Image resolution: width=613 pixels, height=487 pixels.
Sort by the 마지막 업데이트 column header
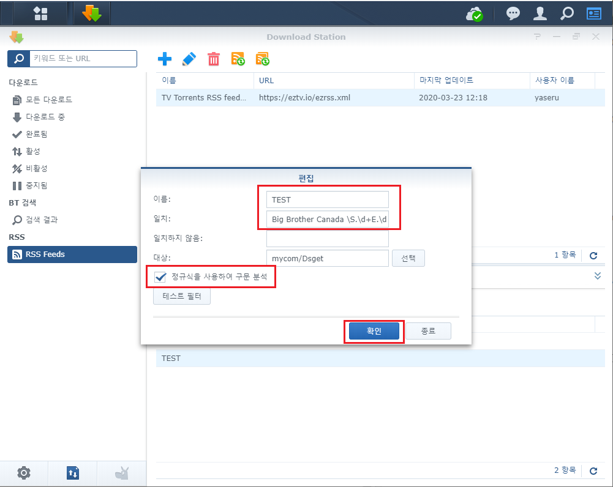pyautogui.click(x=472, y=80)
